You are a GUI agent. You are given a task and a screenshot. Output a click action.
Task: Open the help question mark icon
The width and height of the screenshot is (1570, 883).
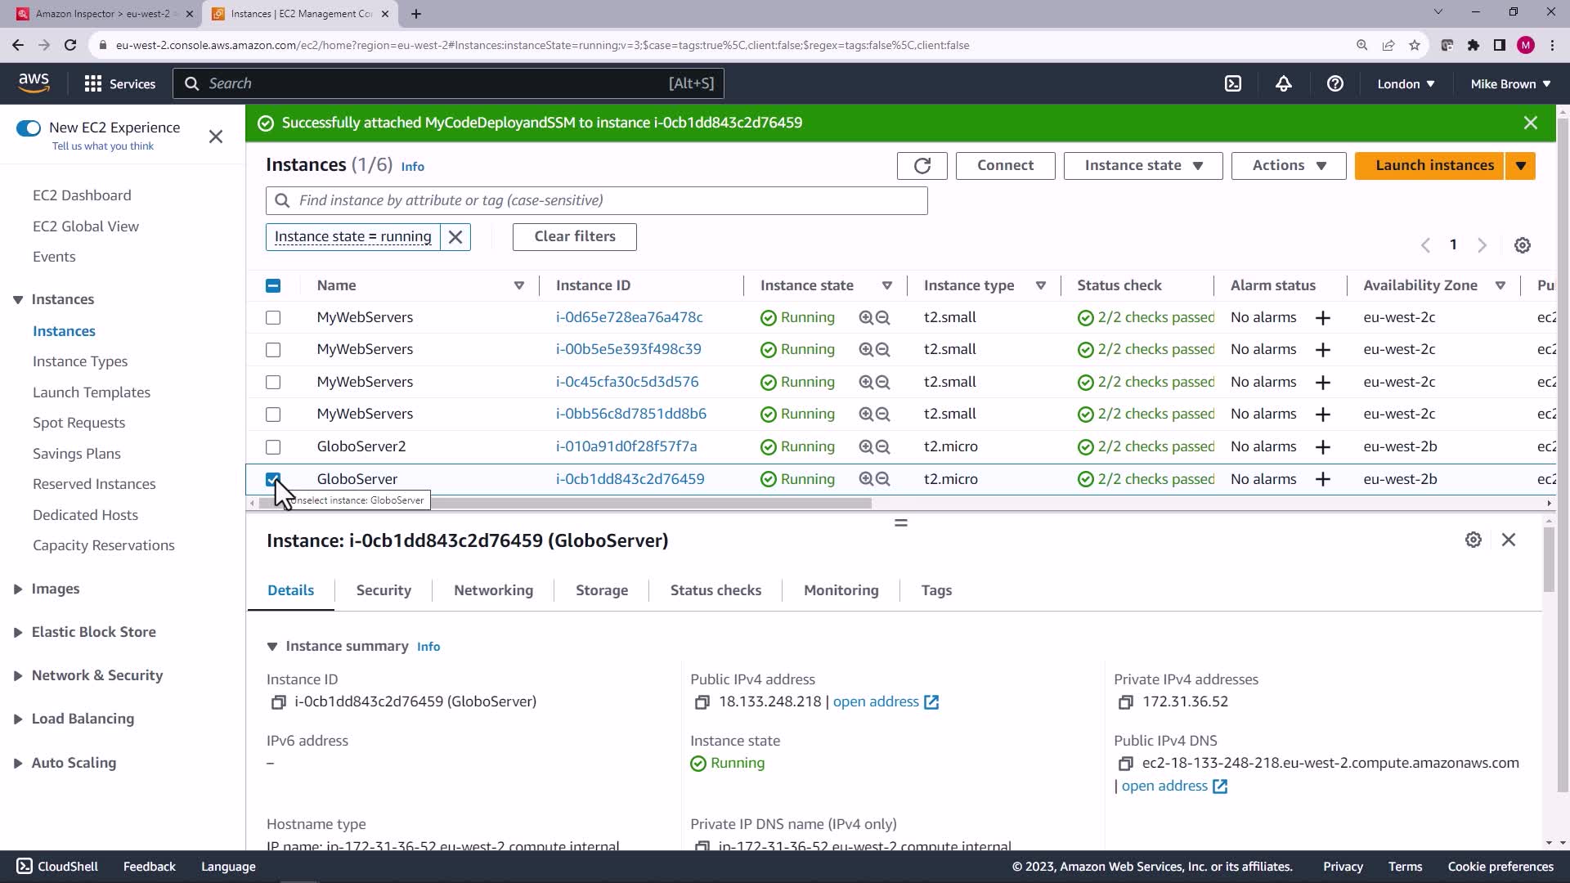tap(1334, 83)
